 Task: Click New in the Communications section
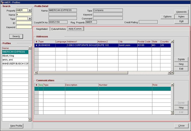point(181,108)
